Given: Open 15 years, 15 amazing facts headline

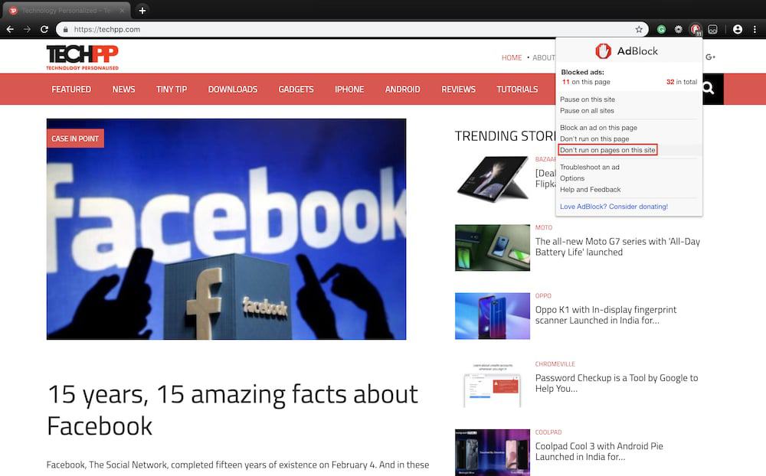Looking at the screenshot, I should coord(233,410).
